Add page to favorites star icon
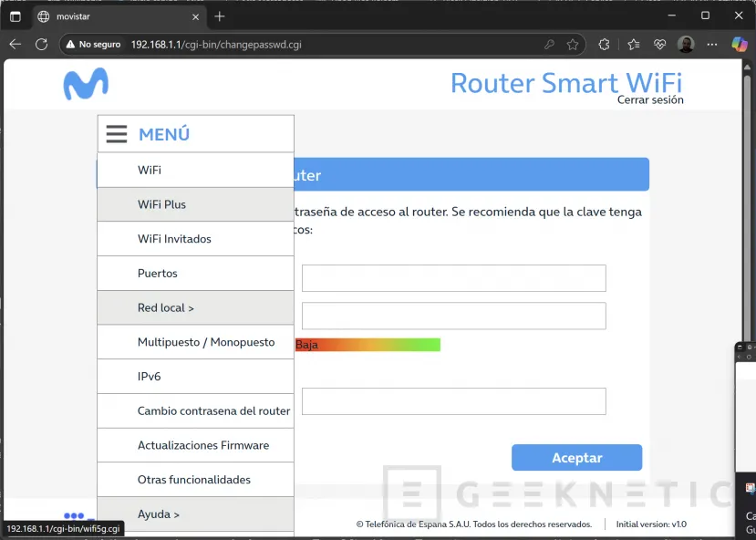Screen dimensions: 756x540 point(573,45)
